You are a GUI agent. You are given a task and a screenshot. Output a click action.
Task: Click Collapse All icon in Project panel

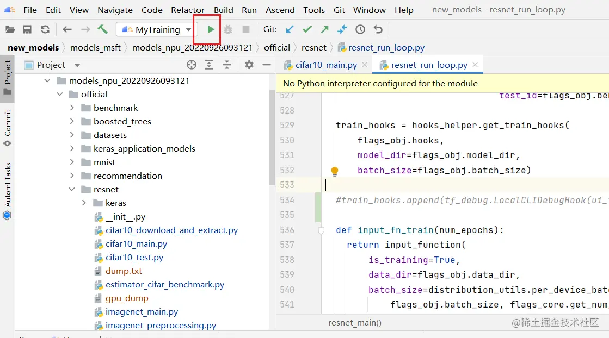227,65
